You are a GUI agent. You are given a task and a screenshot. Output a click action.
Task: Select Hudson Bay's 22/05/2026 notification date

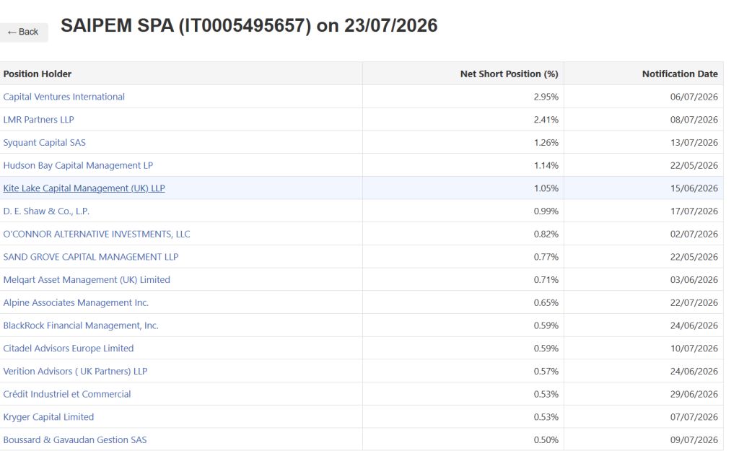(694, 165)
